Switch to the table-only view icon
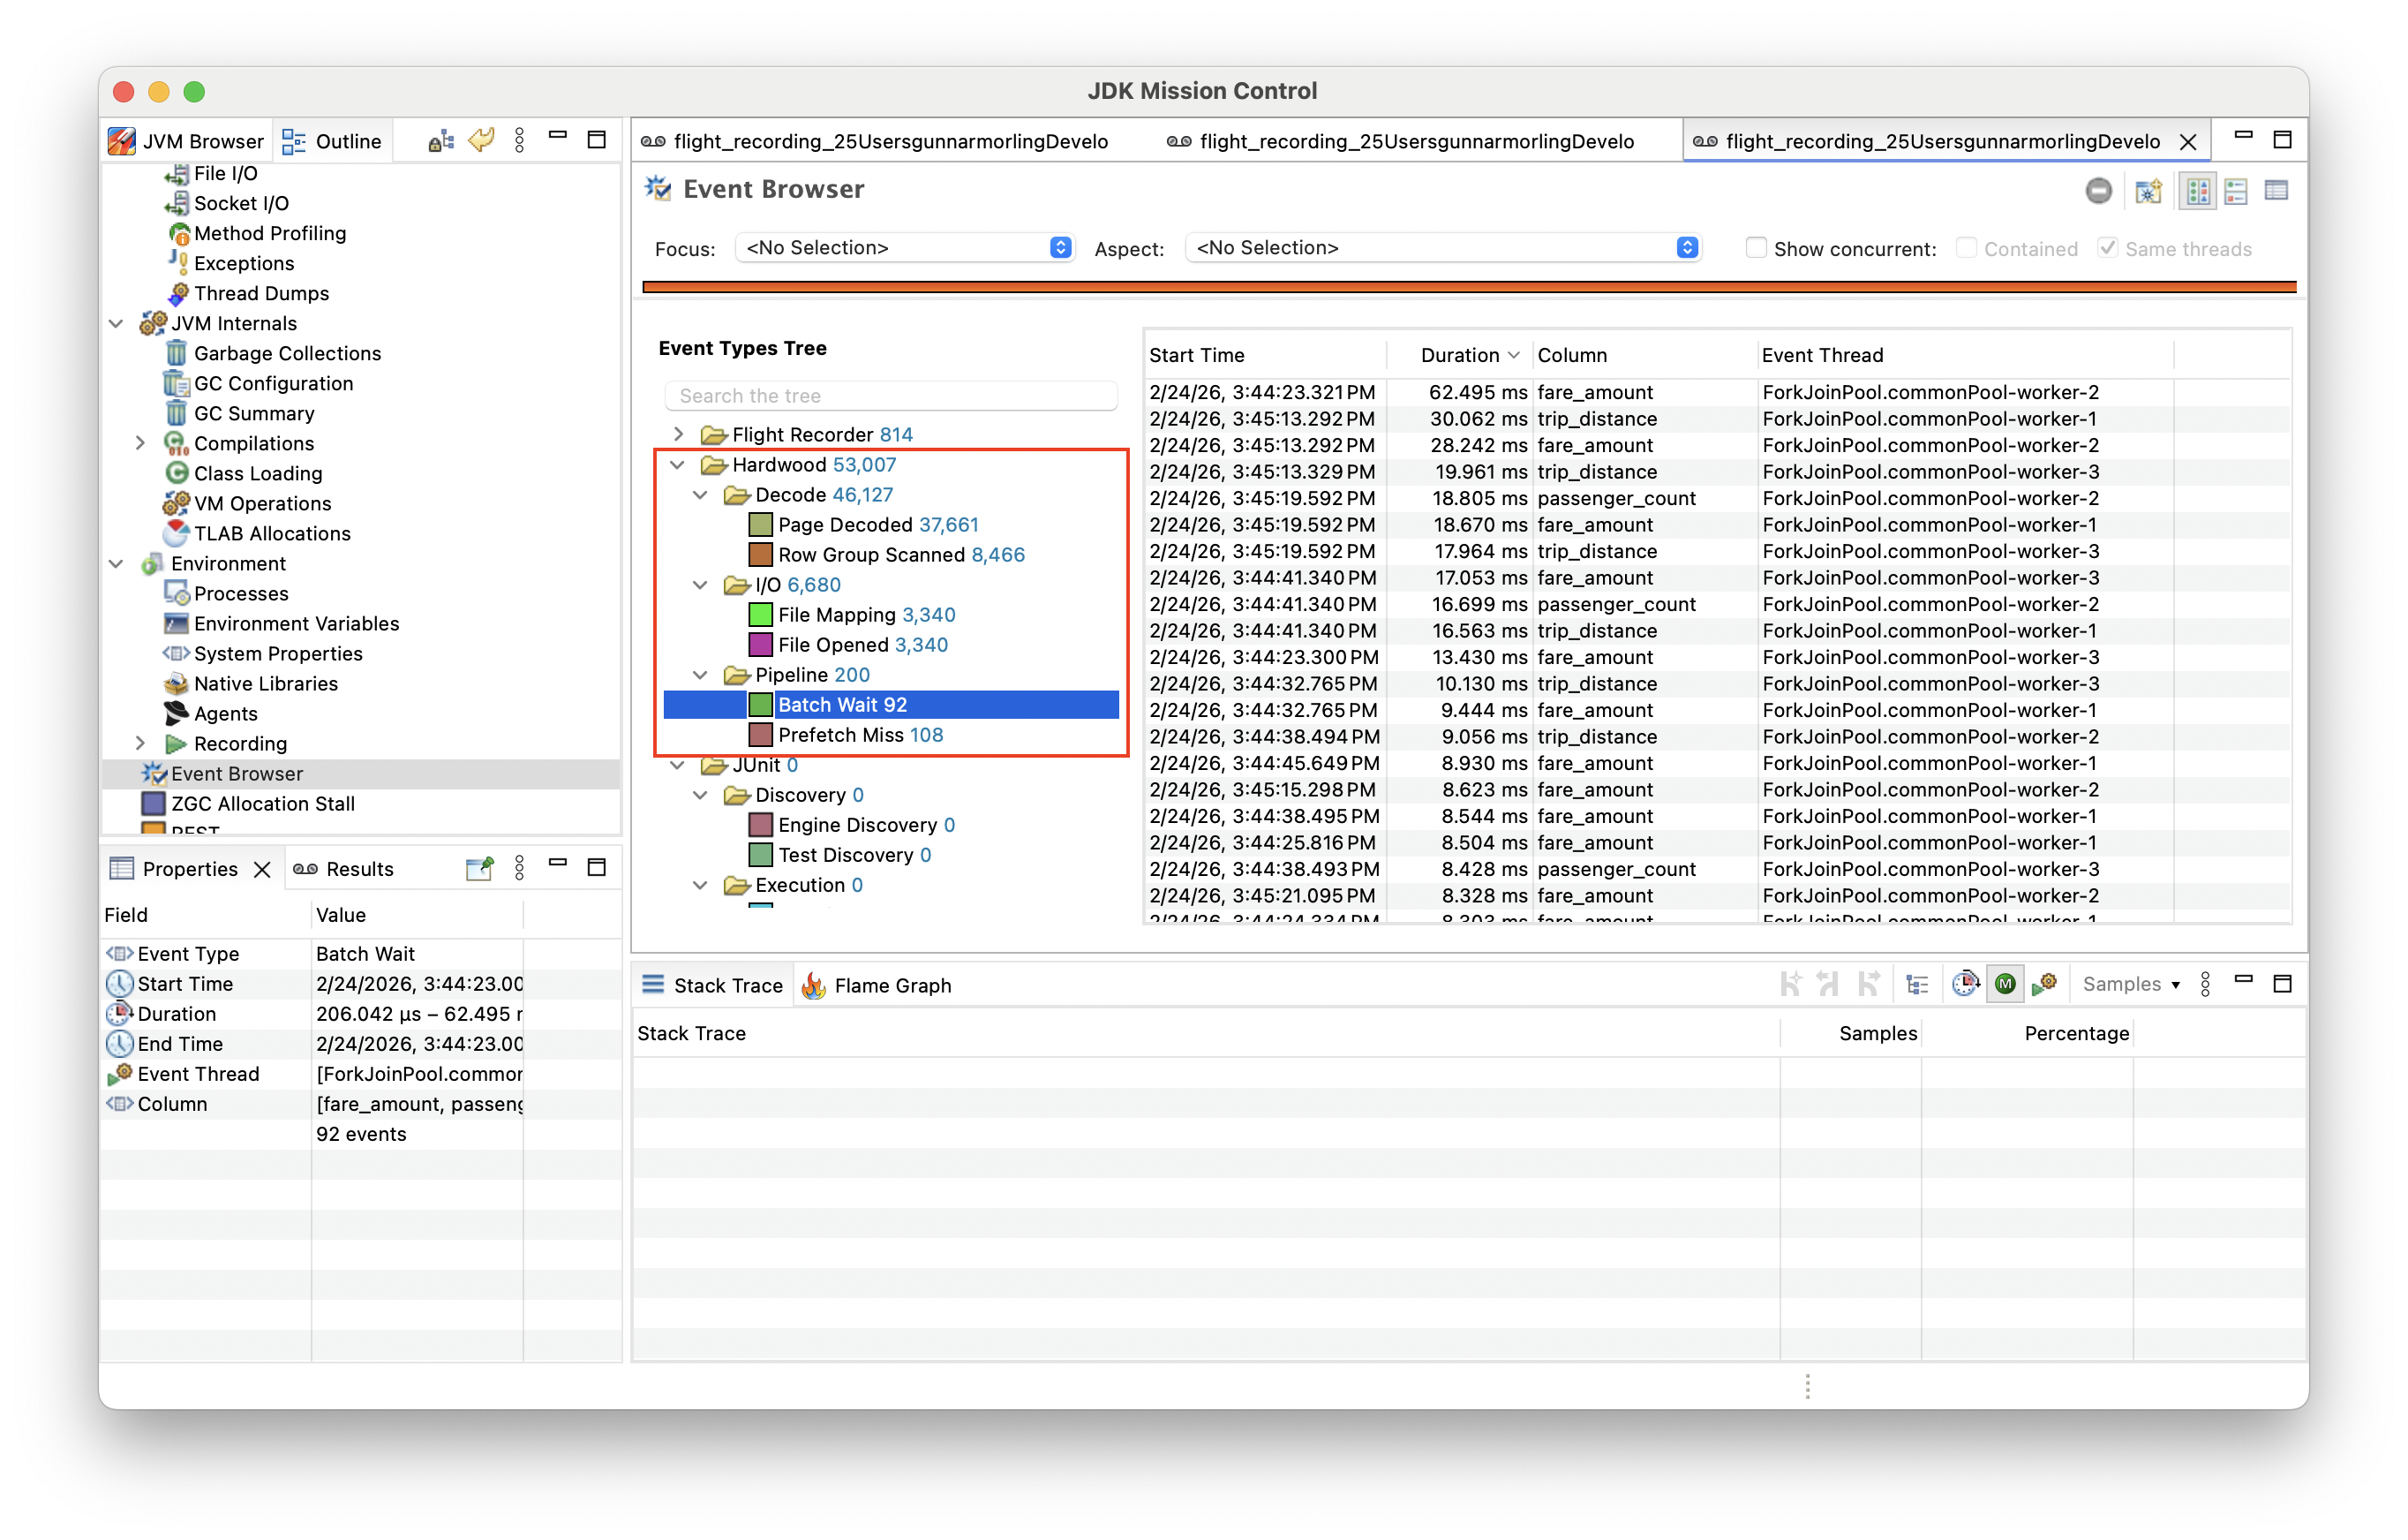The height and width of the screenshot is (1540, 2408). click(2277, 191)
